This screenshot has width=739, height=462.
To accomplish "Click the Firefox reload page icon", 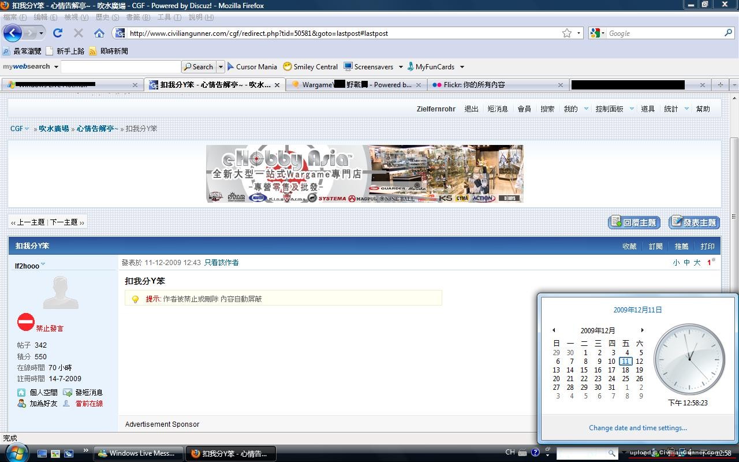I will tap(58, 33).
